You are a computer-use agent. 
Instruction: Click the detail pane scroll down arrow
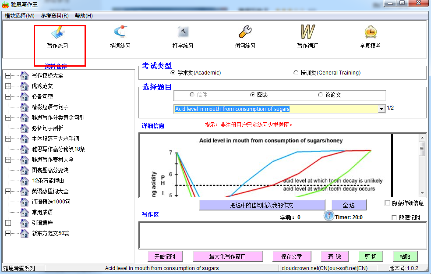point(422,193)
